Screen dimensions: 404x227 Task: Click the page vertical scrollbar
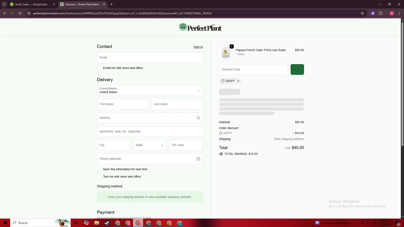[x=402, y=84]
